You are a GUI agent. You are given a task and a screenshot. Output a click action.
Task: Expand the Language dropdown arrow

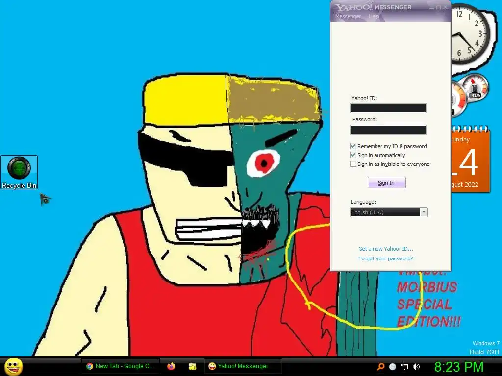424,212
